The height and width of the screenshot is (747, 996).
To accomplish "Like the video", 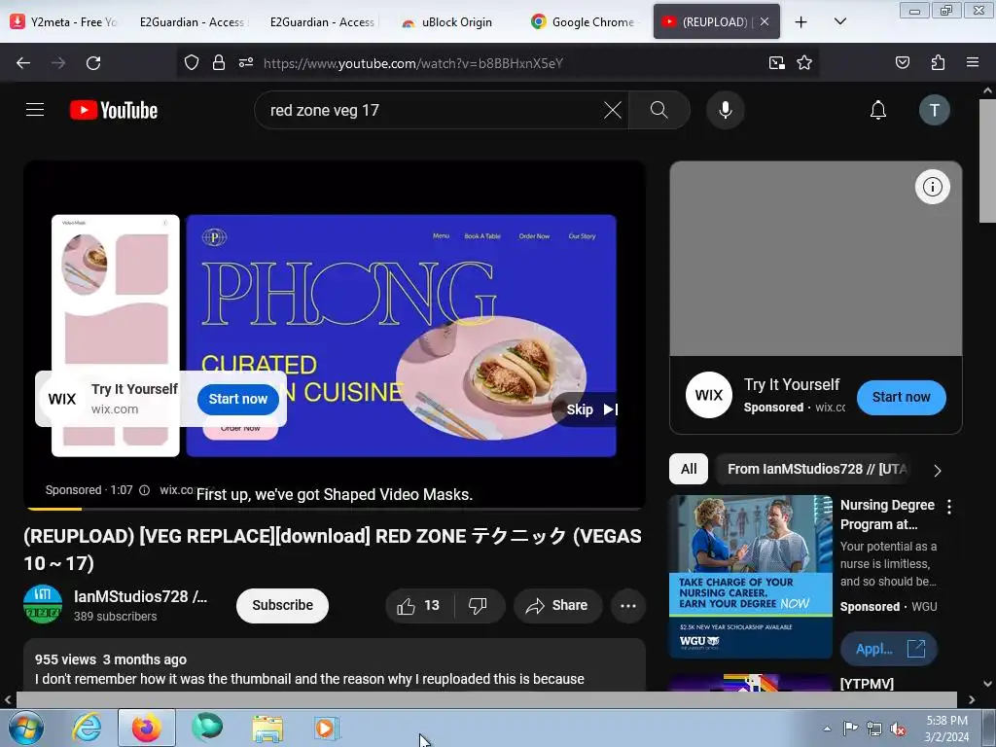I will 418,605.
